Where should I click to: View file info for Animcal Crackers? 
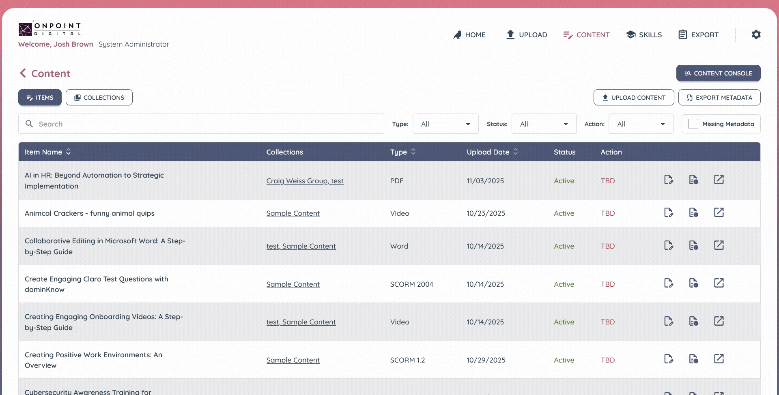(x=693, y=213)
